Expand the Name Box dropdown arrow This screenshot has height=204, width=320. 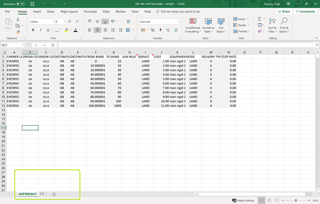tap(23, 45)
